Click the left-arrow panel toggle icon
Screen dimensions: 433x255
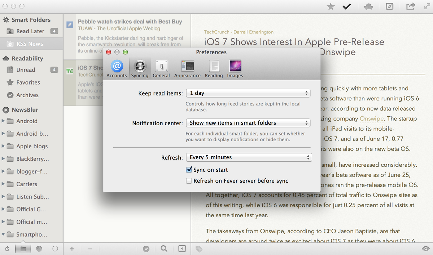coord(182,249)
